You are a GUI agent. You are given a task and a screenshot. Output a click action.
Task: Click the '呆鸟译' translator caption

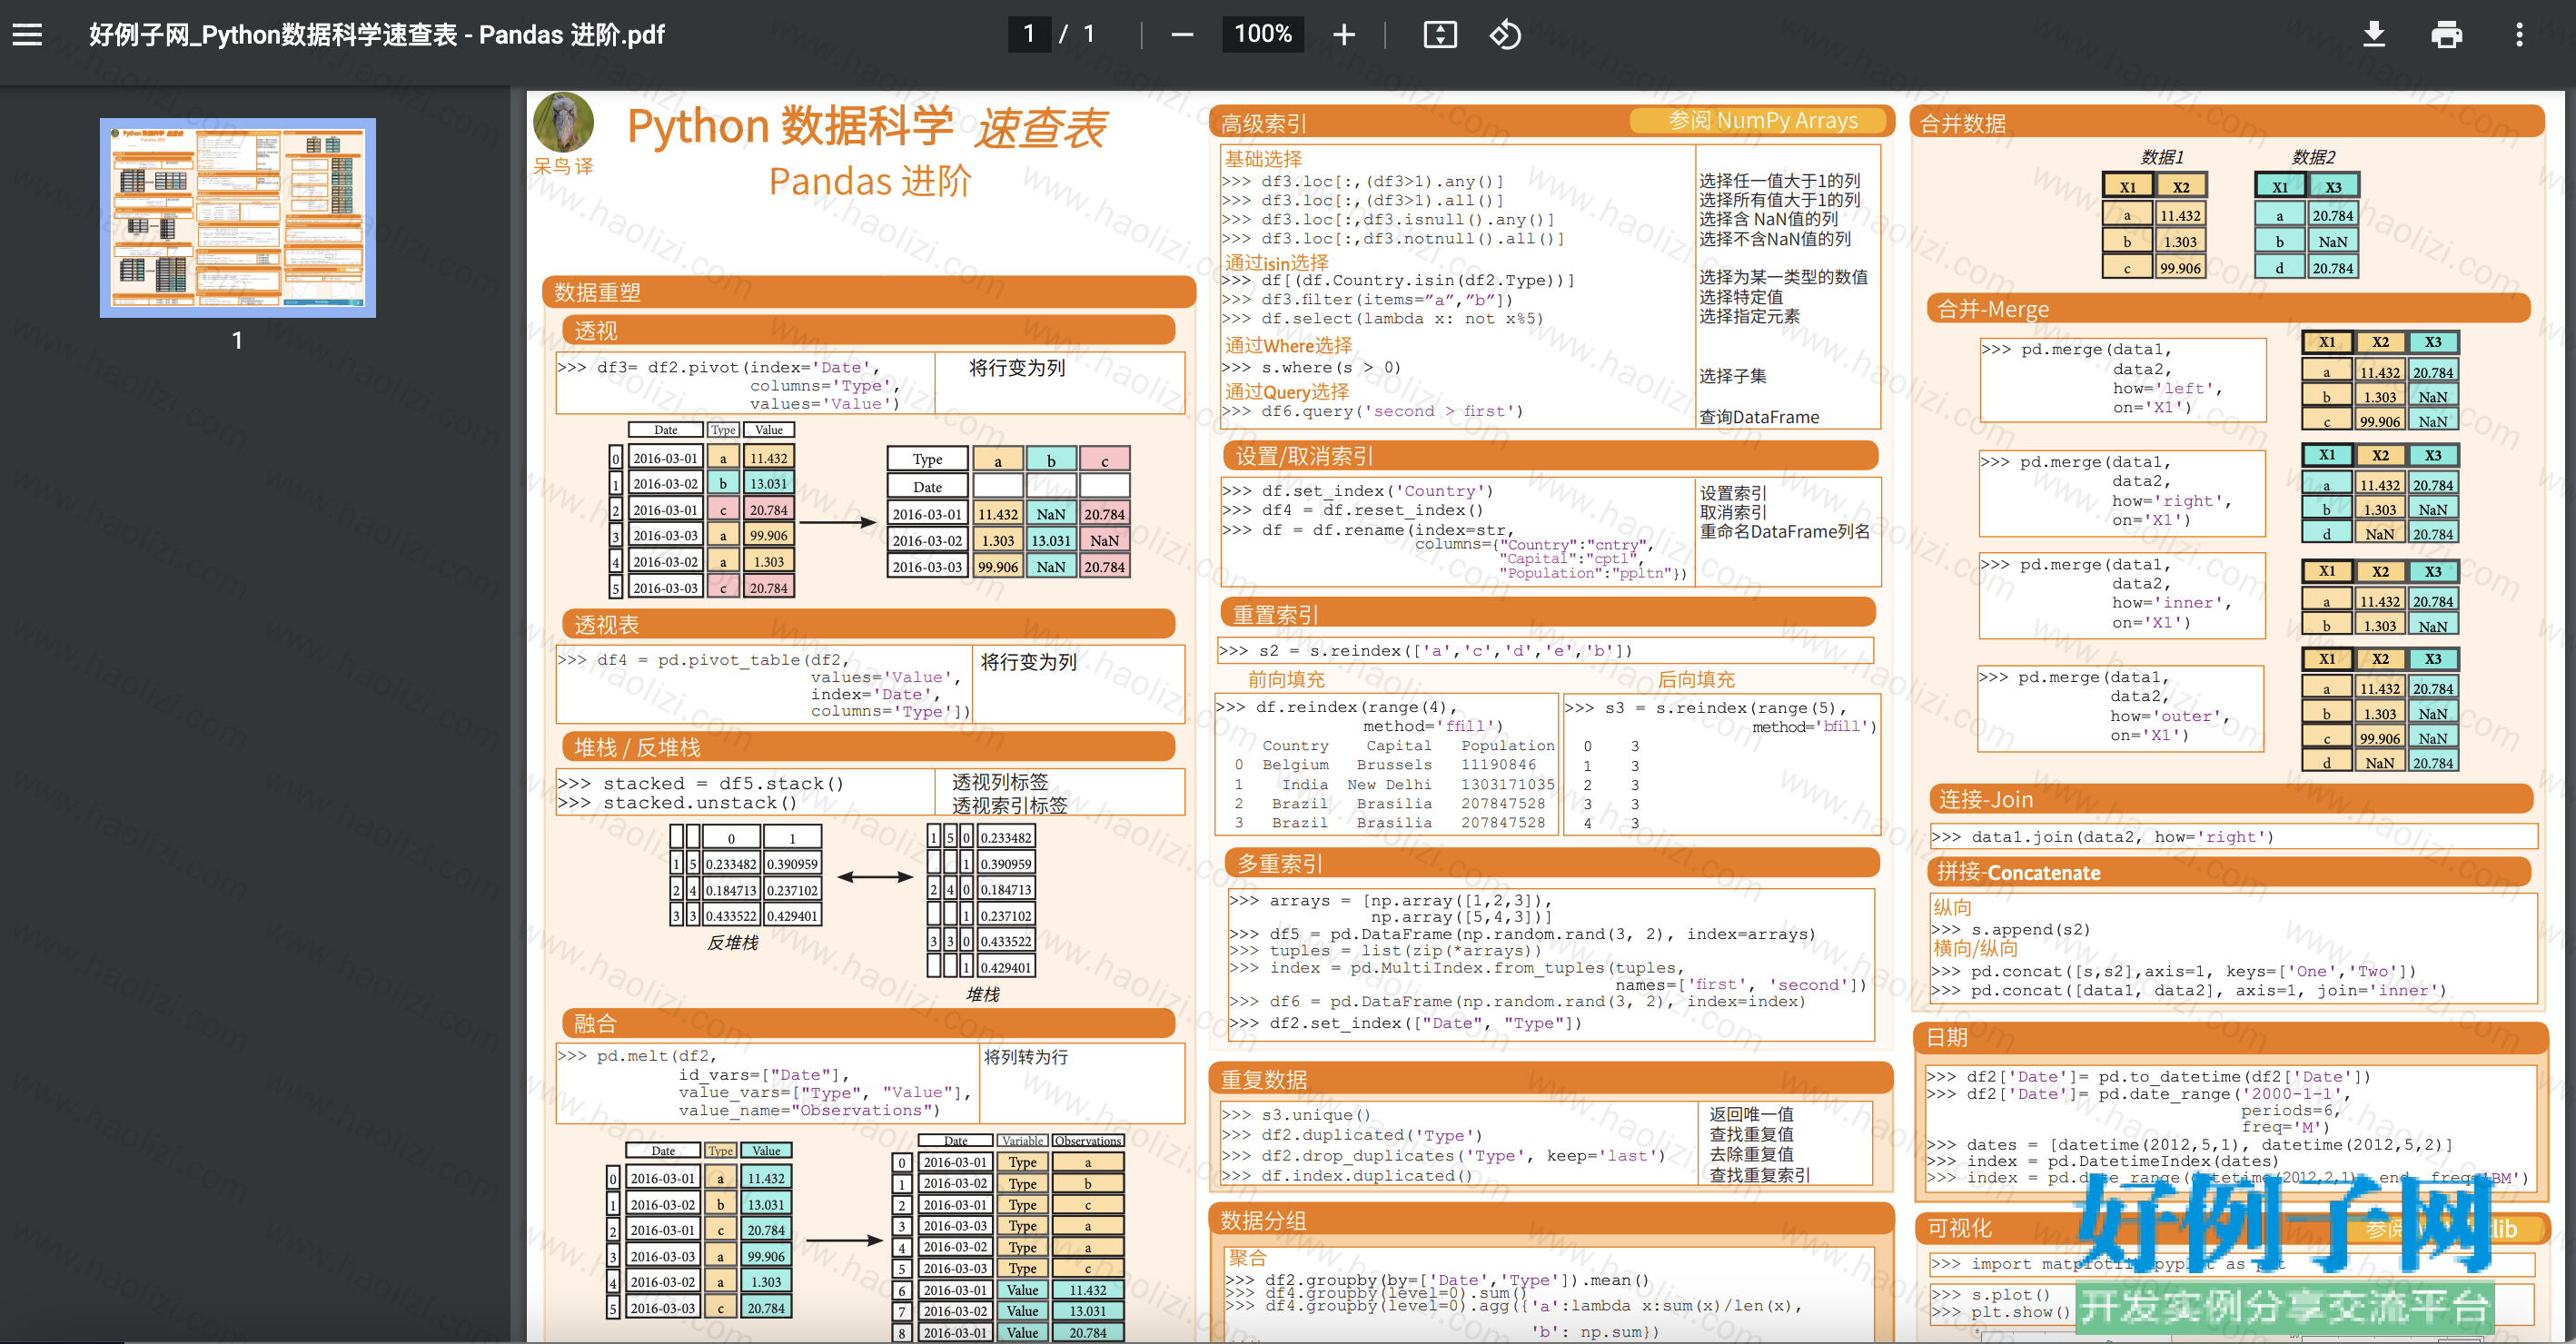[562, 166]
